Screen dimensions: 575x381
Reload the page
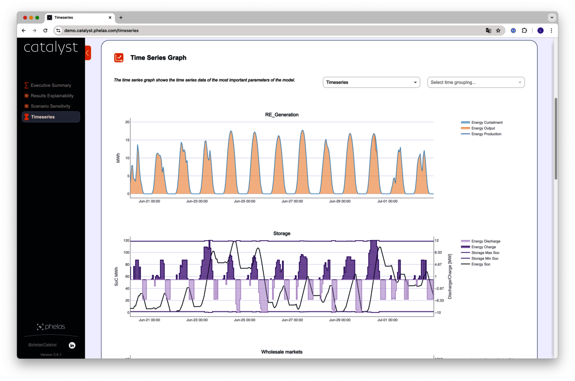pos(45,31)
